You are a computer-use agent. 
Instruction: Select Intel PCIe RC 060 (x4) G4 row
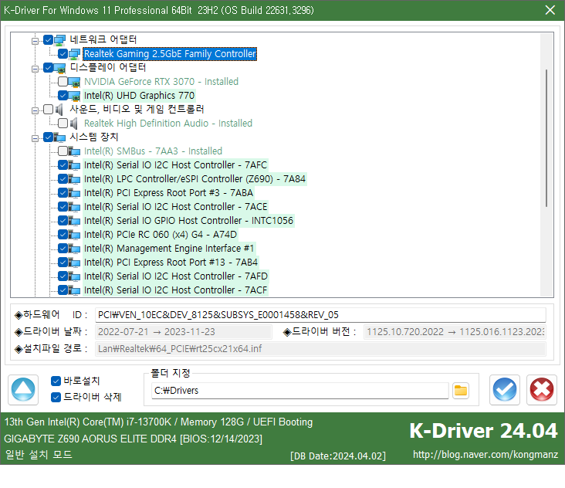pyautogui.click(x=160, y=235)
